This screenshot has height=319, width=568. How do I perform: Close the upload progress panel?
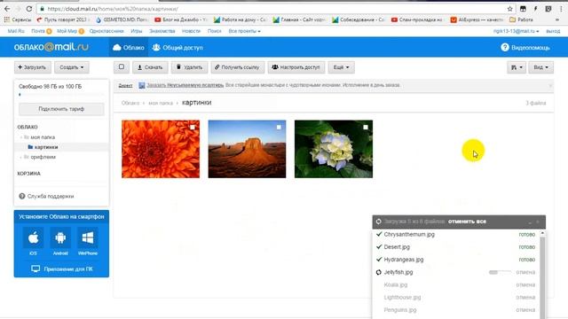[538, 222]
